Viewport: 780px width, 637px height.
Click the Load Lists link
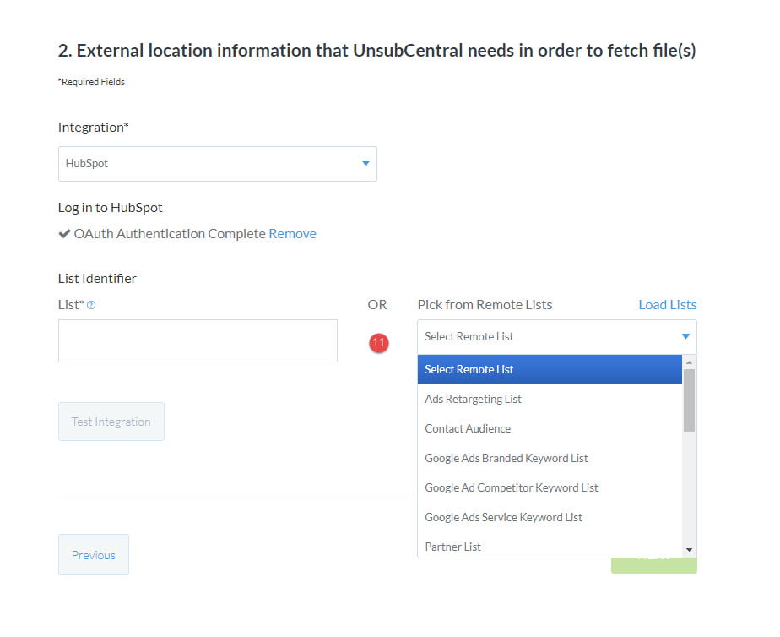(x=668, y=305)
